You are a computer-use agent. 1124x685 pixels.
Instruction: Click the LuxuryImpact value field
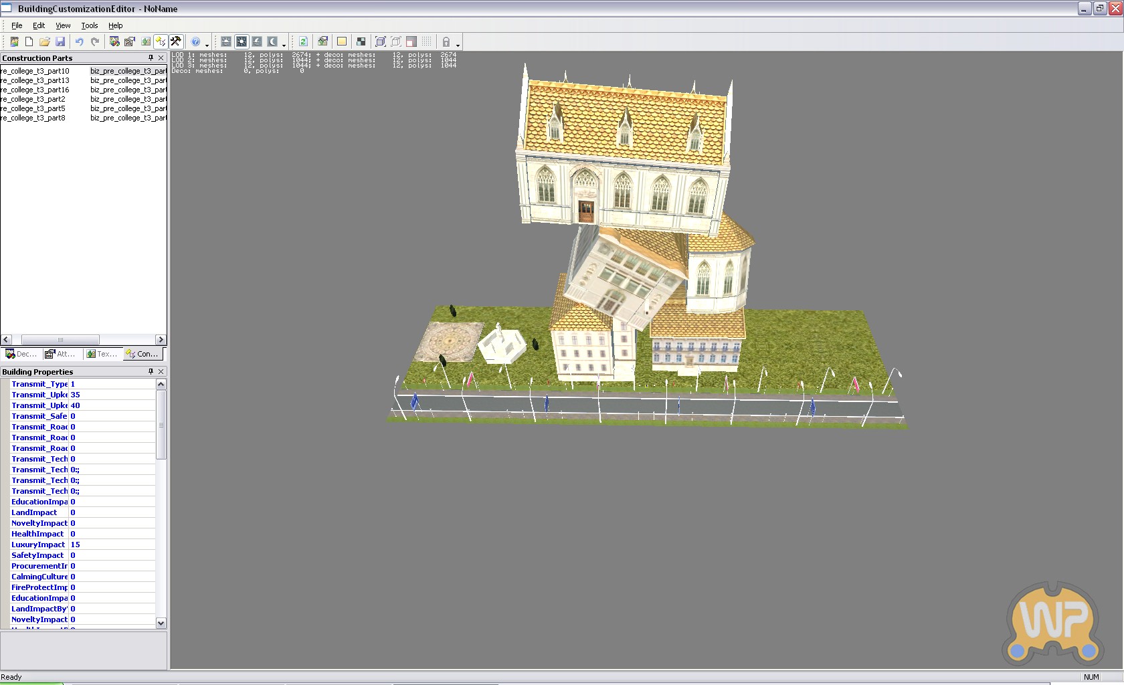[112, 545]
